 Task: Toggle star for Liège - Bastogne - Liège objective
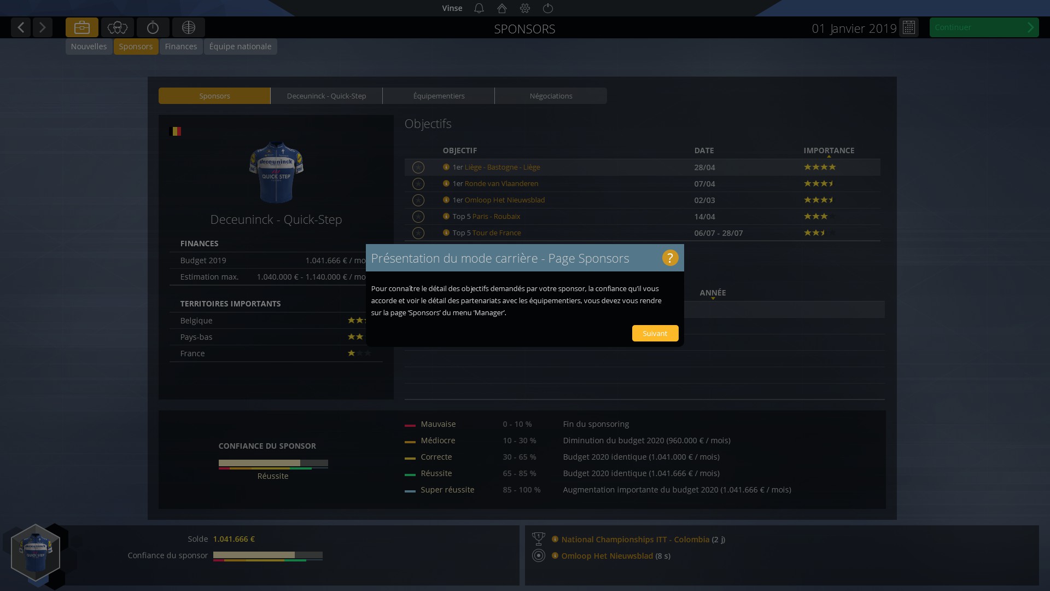click(x=418, y=167)
